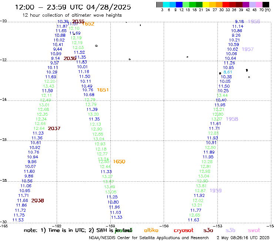
Task: Click the longitude axis label '-156'
Action: 164,226
